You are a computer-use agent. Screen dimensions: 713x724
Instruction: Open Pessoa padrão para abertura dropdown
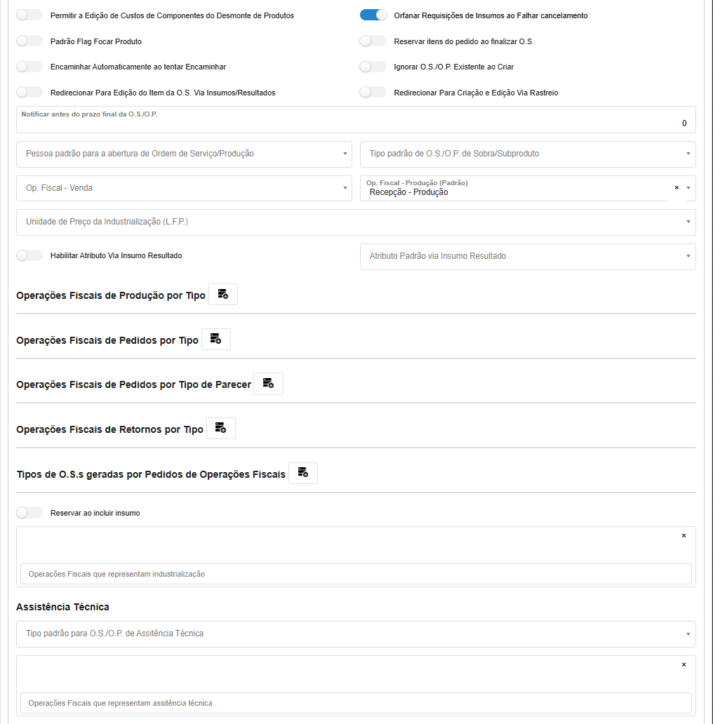(184, 154)
